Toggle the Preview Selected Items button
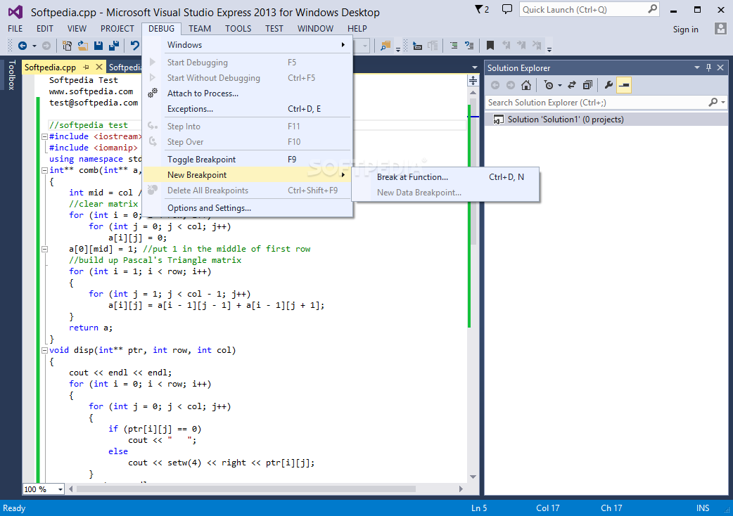This screenshot has height=516, width=733. [624, 85]
